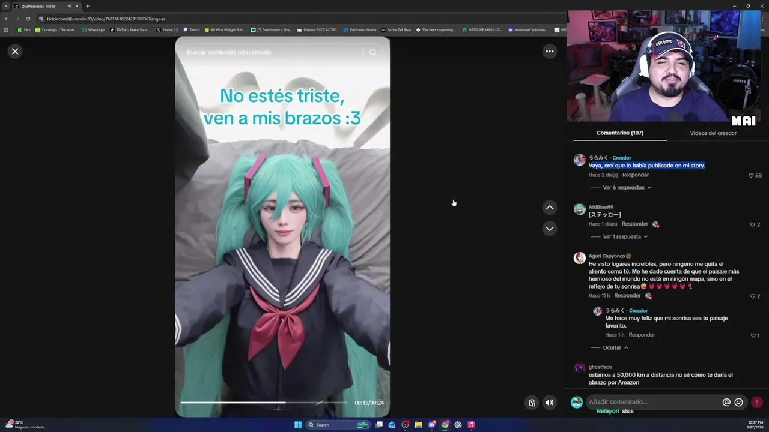The height and width of the screenshot is (432, 769).
Task: Open the ChatGPT taskbar icon
Action: pos(458,425)
